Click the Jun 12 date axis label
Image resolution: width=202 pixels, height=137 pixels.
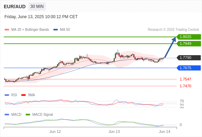55,132
